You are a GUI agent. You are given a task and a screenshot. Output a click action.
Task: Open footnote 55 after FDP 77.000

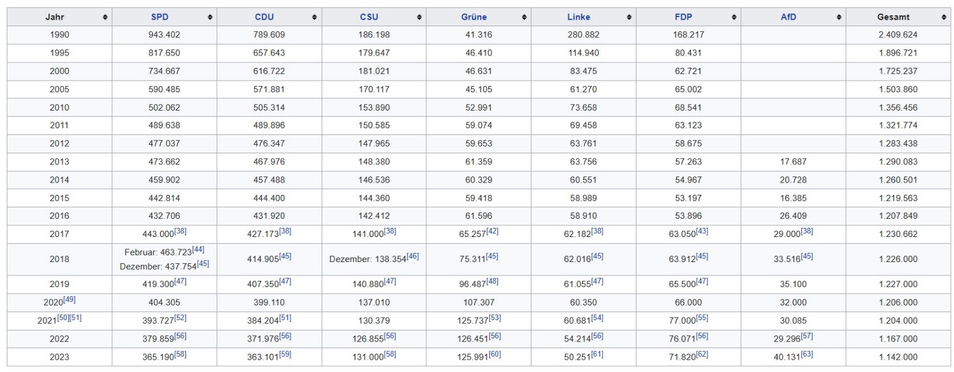701,318
